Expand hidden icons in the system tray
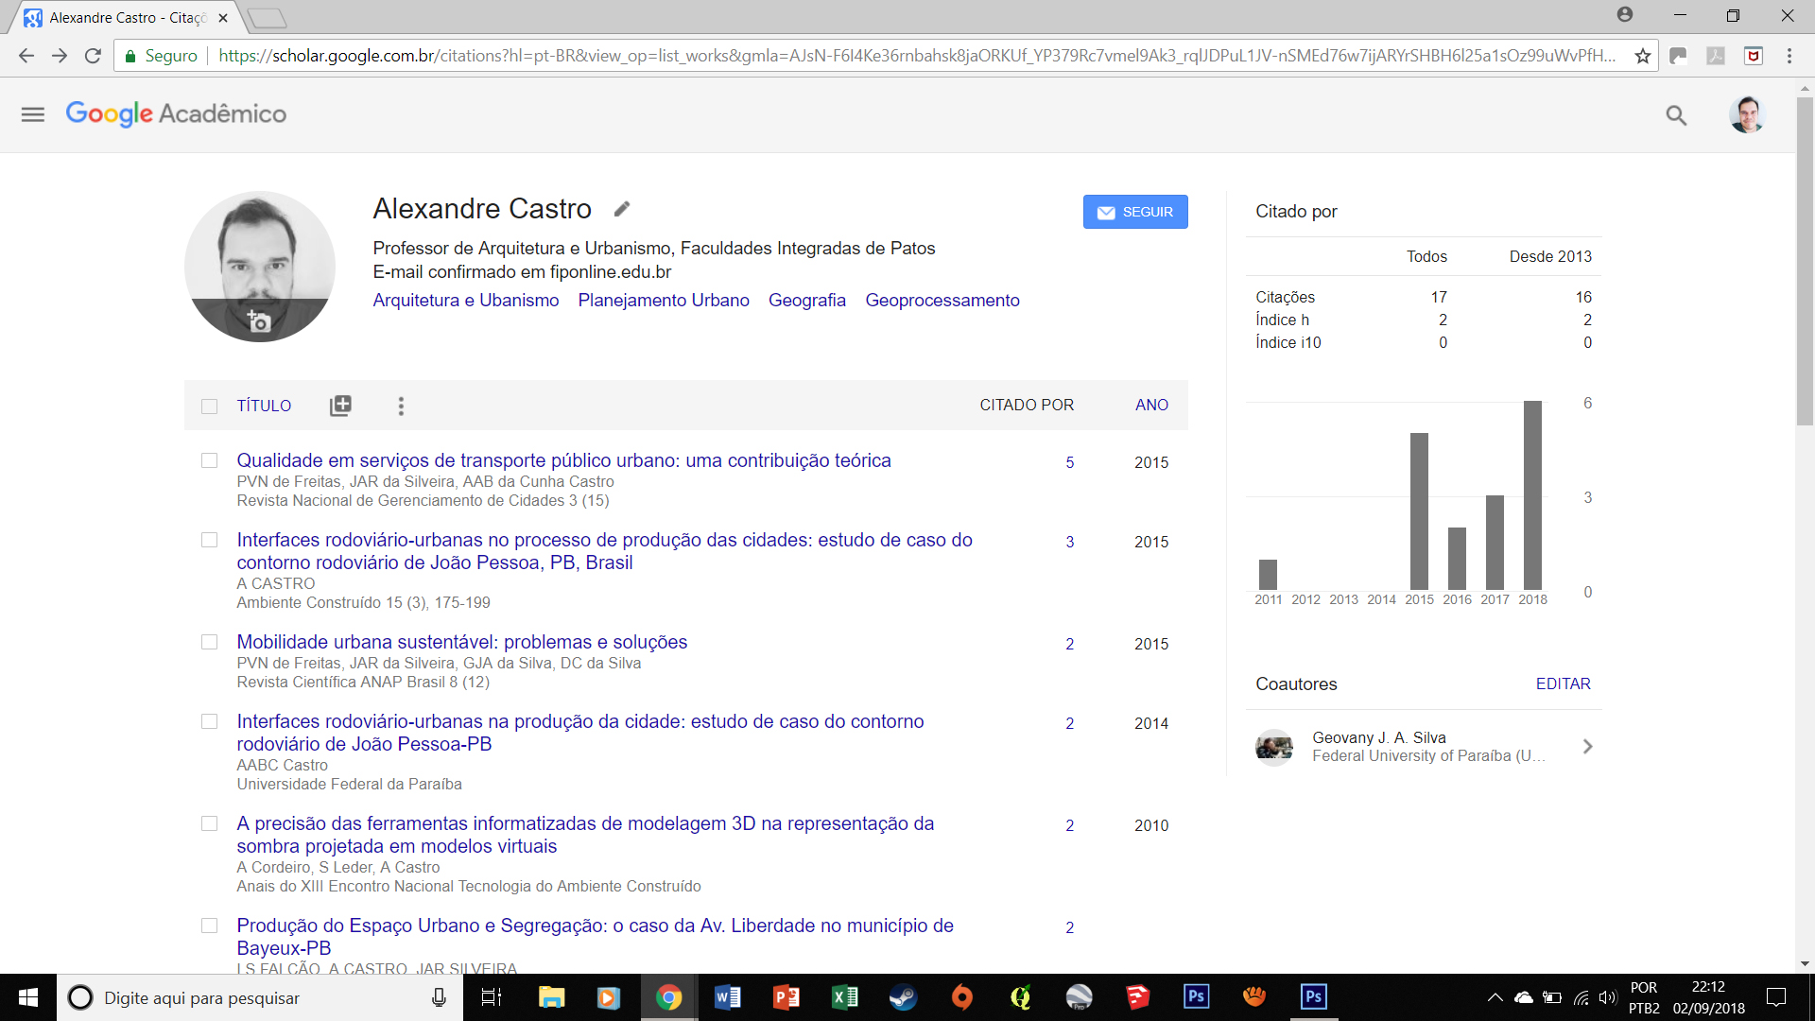This screenshot has width=1815, height=1021. (x=1495, y=997)
